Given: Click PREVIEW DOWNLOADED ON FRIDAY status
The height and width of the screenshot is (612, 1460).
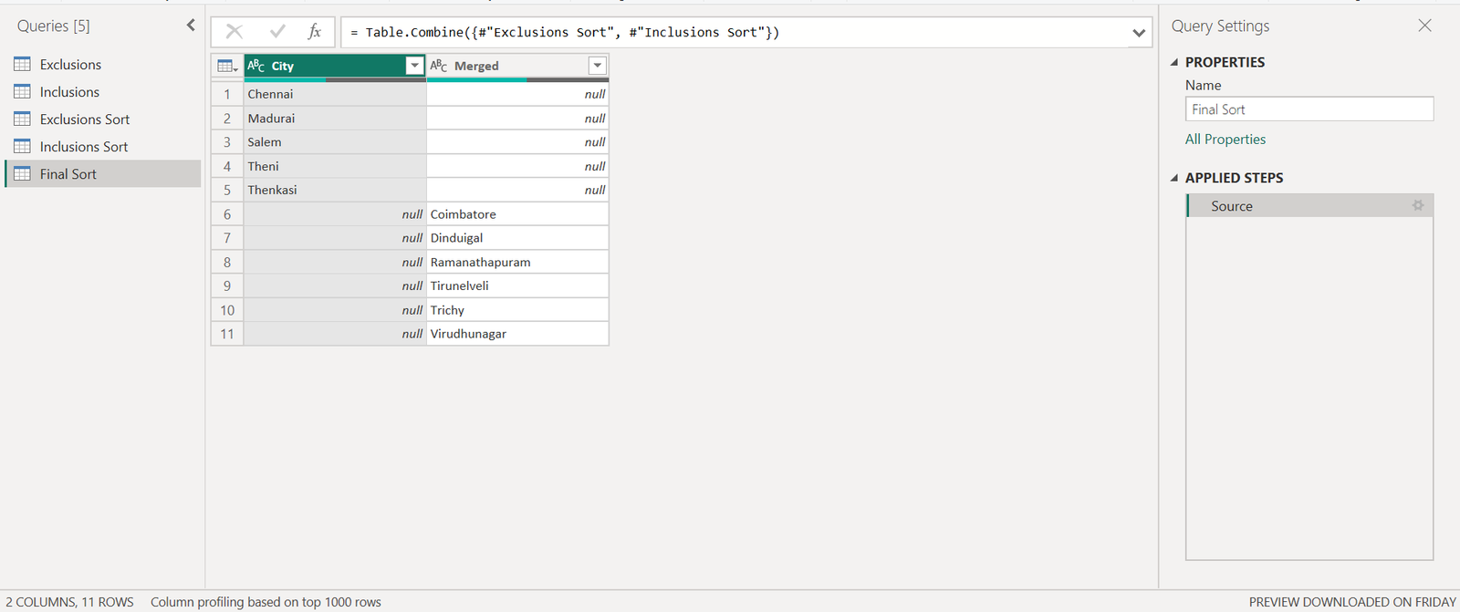Looking at the screenshot, I should 1352,602.
